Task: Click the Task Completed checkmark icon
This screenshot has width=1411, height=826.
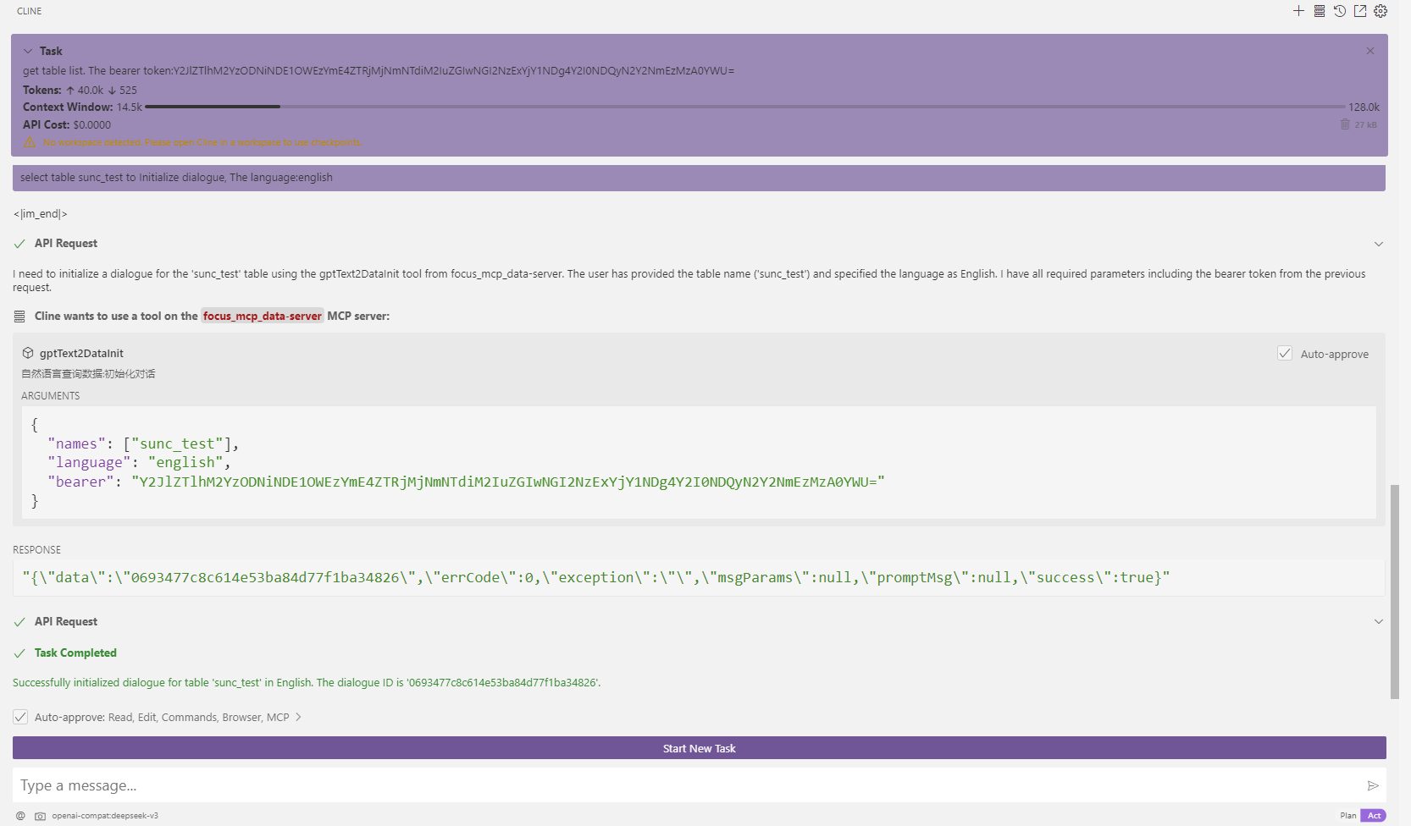Action: [x=19, y=653]
